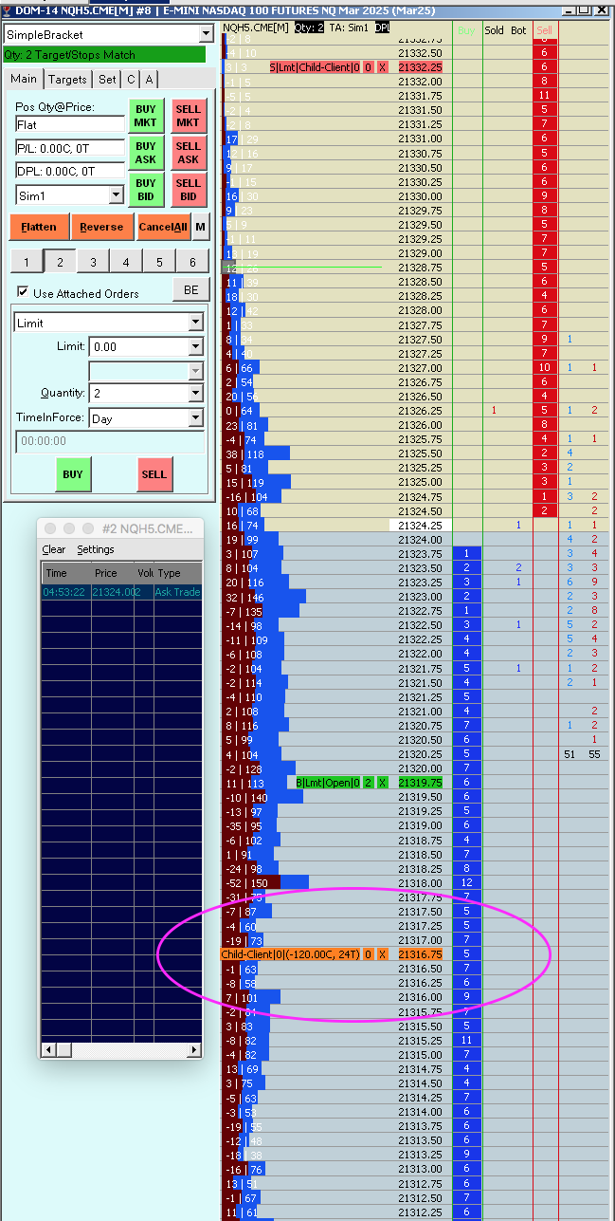The image size is (615, 1221).
Task: Open Settings menu in #2 NQH5 window
Action: (96, 549)
